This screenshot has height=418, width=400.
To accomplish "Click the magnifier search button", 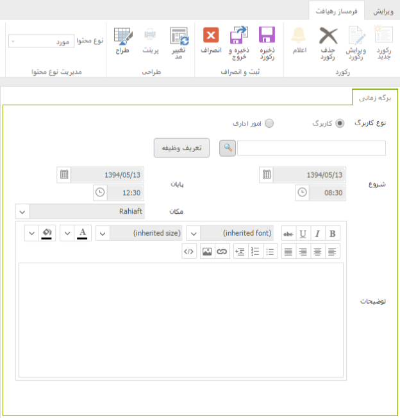I will tap(228, 148).
